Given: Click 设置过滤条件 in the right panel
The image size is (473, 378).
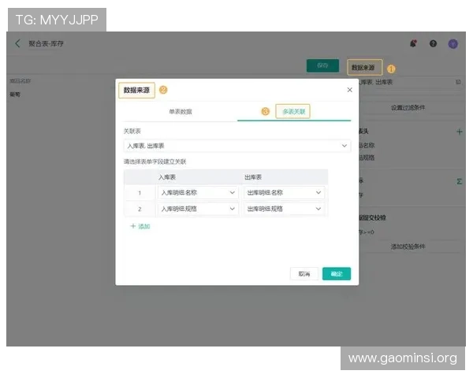Looking at the screenshot, I should [x=408, y=108].
